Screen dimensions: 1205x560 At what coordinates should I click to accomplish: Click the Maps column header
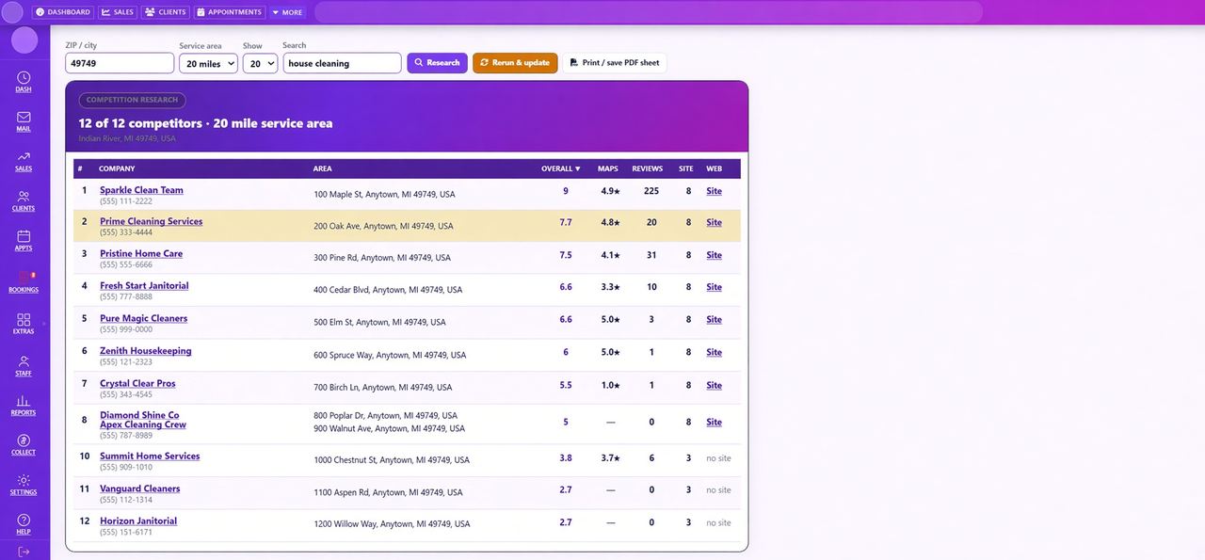[x=608, y=168]
